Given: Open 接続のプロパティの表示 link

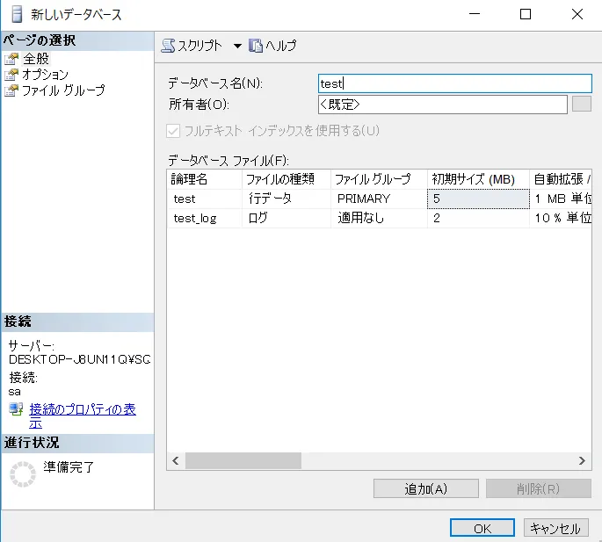Looking at the screenshot, I should (82, 410).
